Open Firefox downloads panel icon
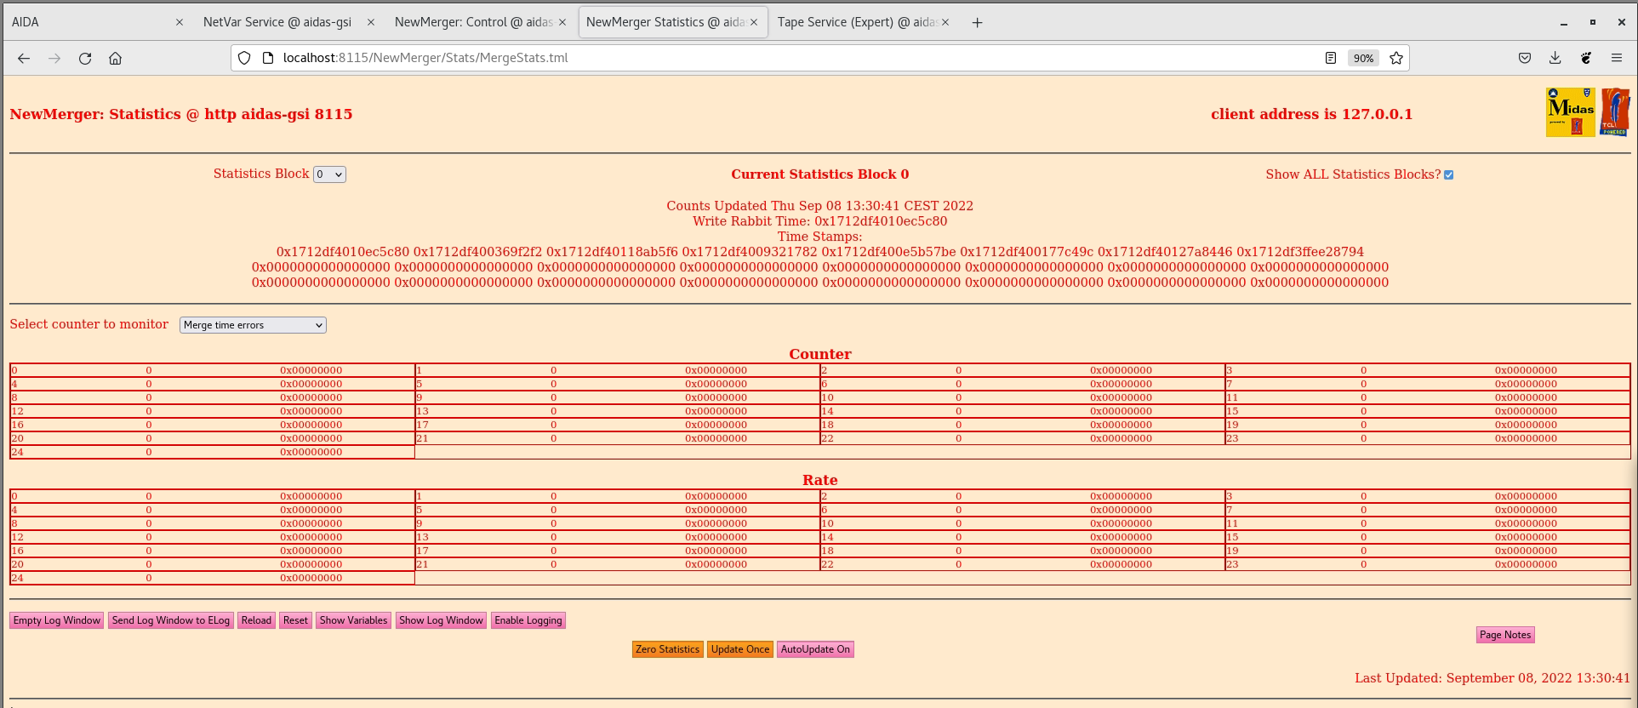The width and height of the screenshot is (1638, 708). (x=1555, y=58)
